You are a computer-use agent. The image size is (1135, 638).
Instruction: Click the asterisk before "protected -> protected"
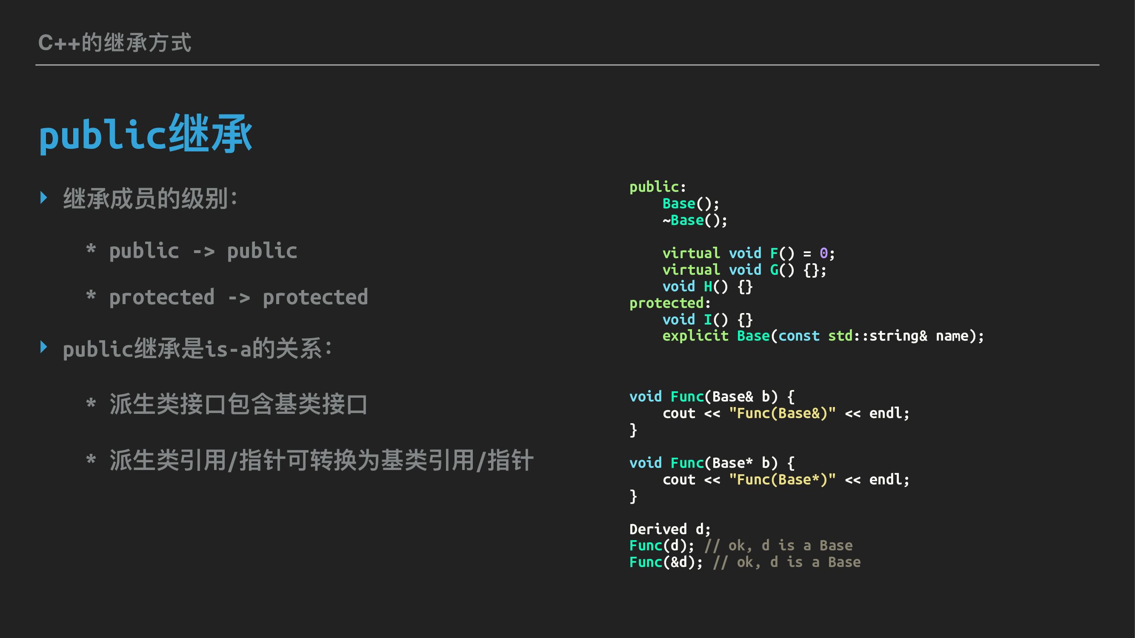[x=91, y=296]
